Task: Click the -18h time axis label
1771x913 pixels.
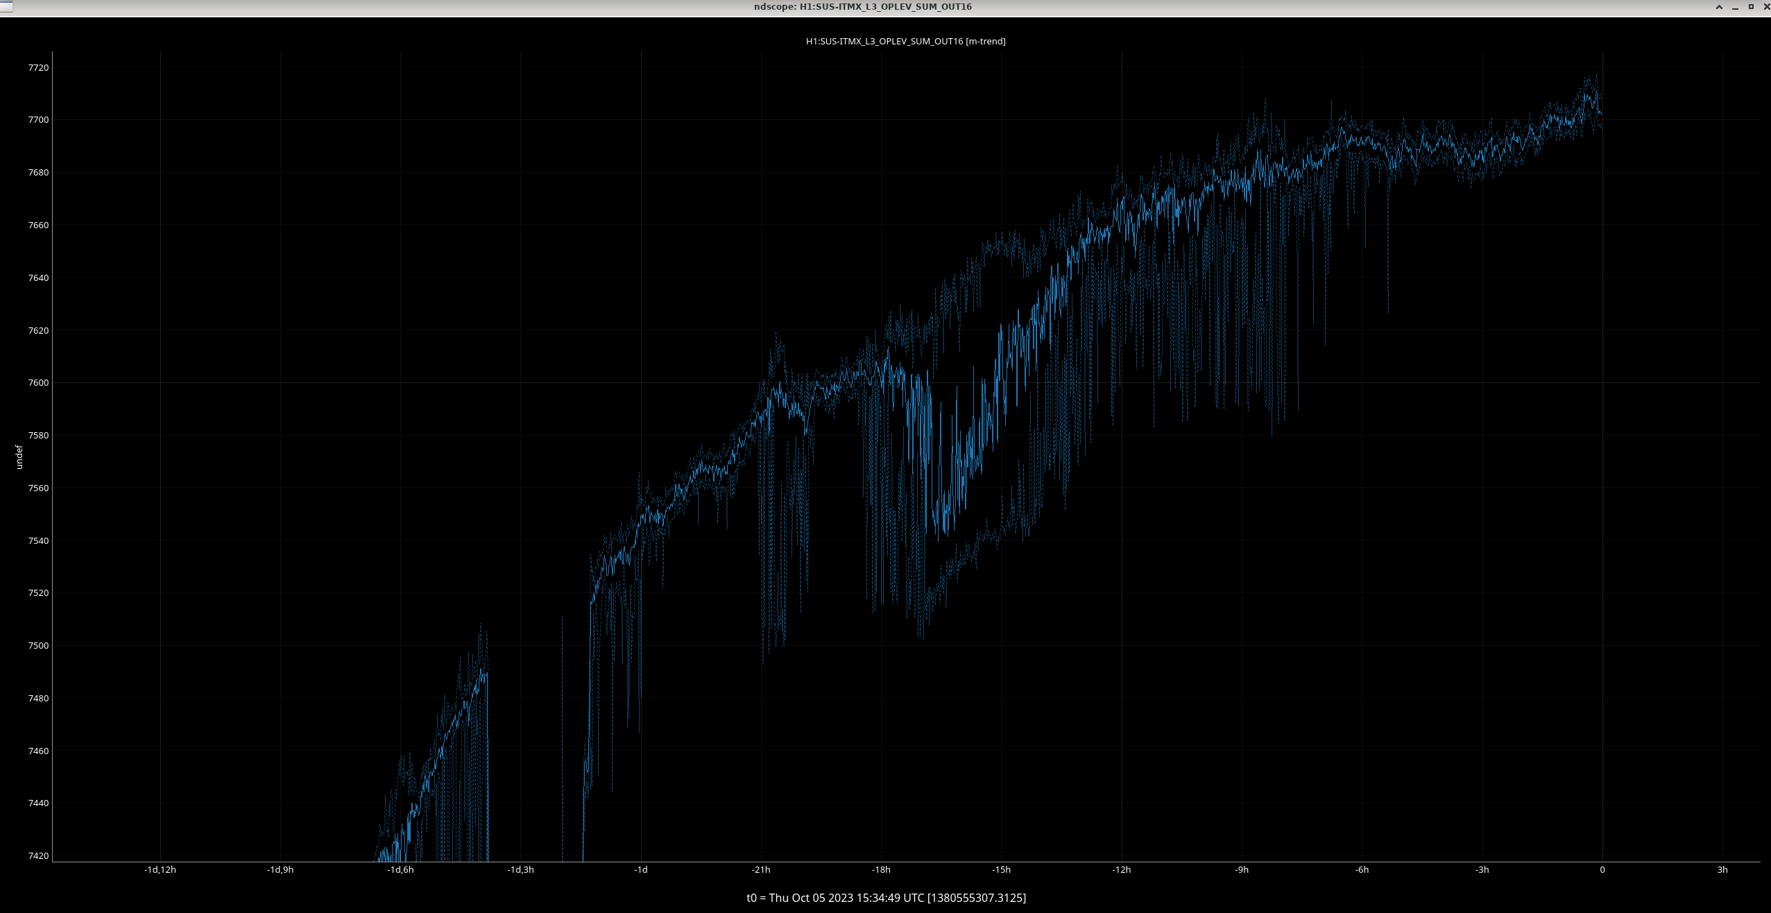Action: pyautogui.click(x=881, y=870)
